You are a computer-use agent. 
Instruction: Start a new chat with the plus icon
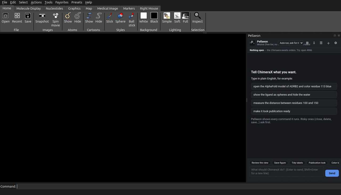coord(328,43)
